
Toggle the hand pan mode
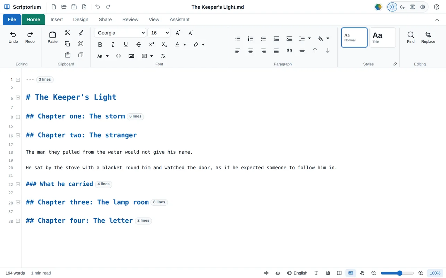(362, 273)
